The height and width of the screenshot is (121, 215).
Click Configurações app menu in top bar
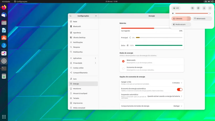pos(21,2)
